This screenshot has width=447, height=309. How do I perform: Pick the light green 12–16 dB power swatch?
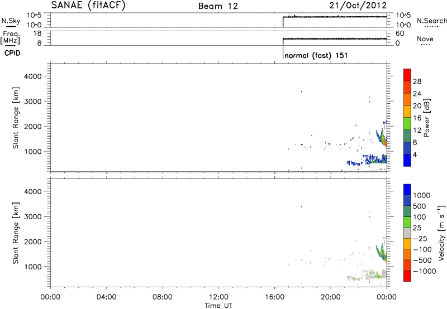(x=407, y=124)
